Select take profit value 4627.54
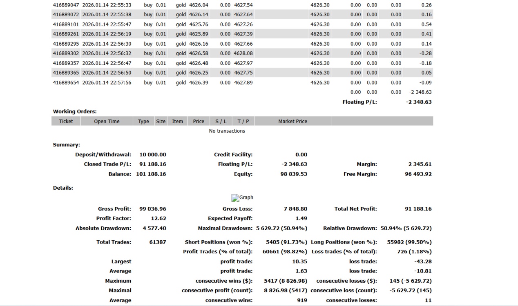518x306 pixels. click(243, 5)
